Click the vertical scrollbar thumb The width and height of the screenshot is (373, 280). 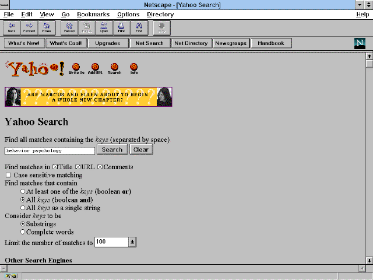369,64
